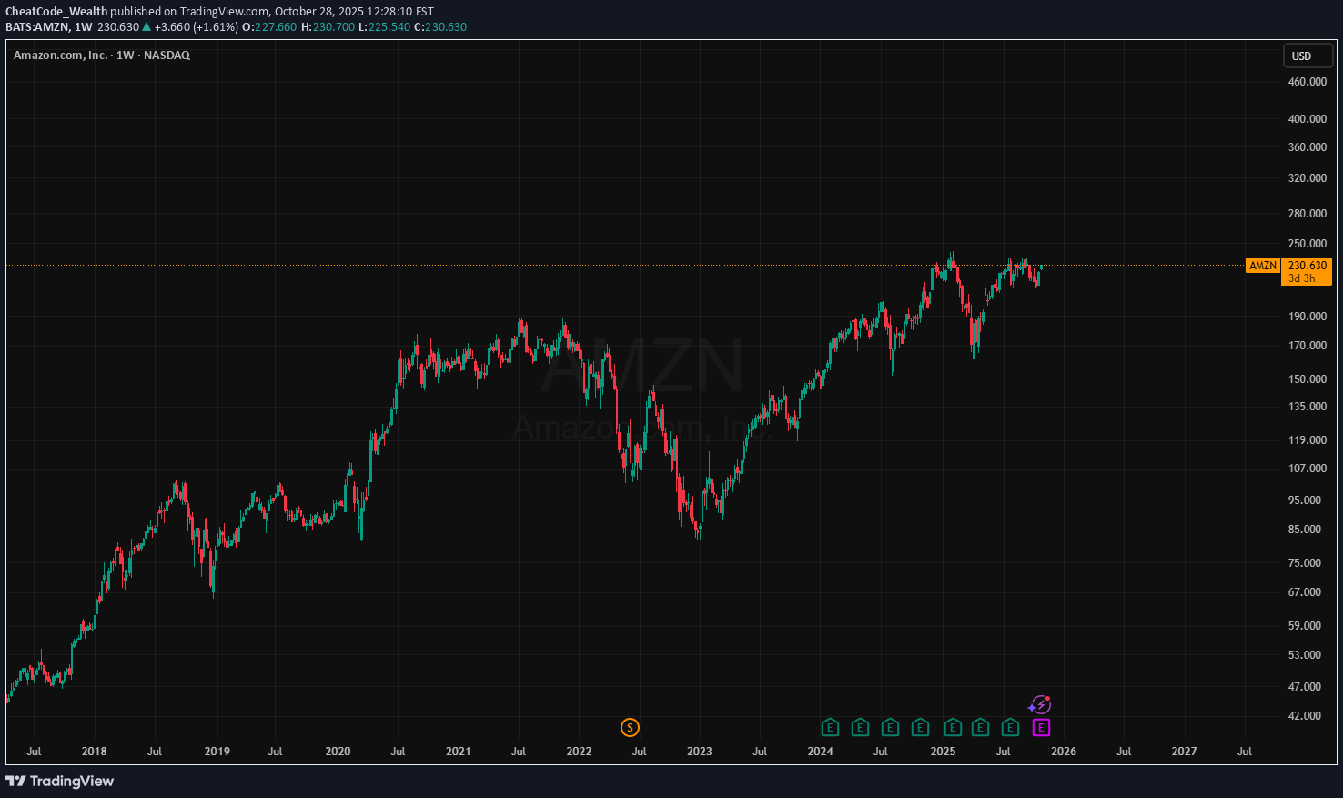Click the 3d 3h bar countdown label
Screen dimensions: 1343x798
pyautogui.click(x=1302, y=278)
